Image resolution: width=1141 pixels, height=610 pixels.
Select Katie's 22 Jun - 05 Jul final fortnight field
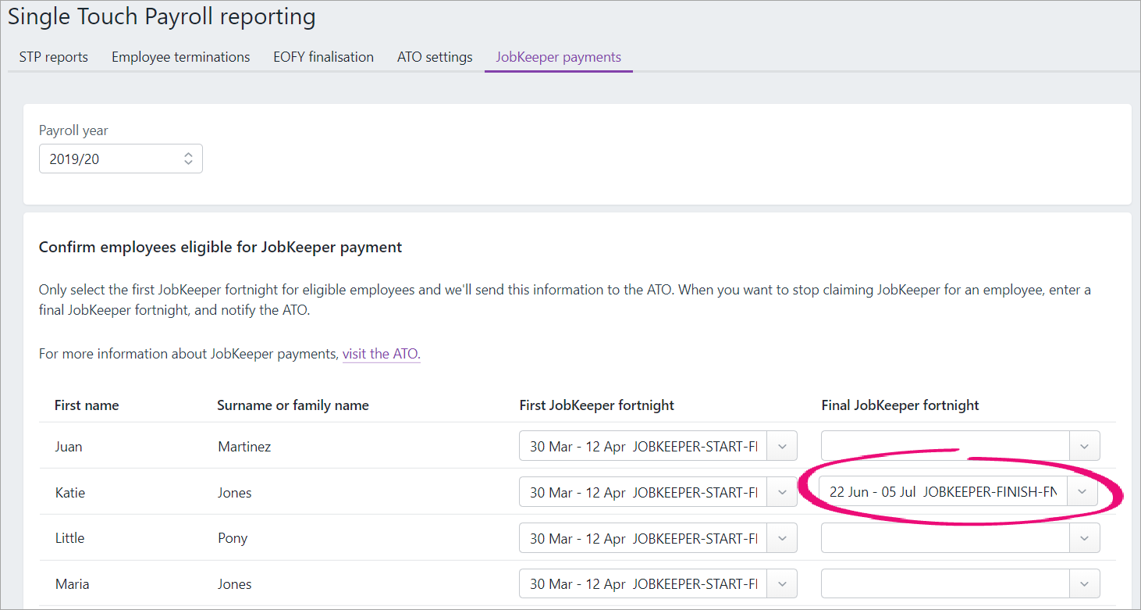(x=942, y=492)
